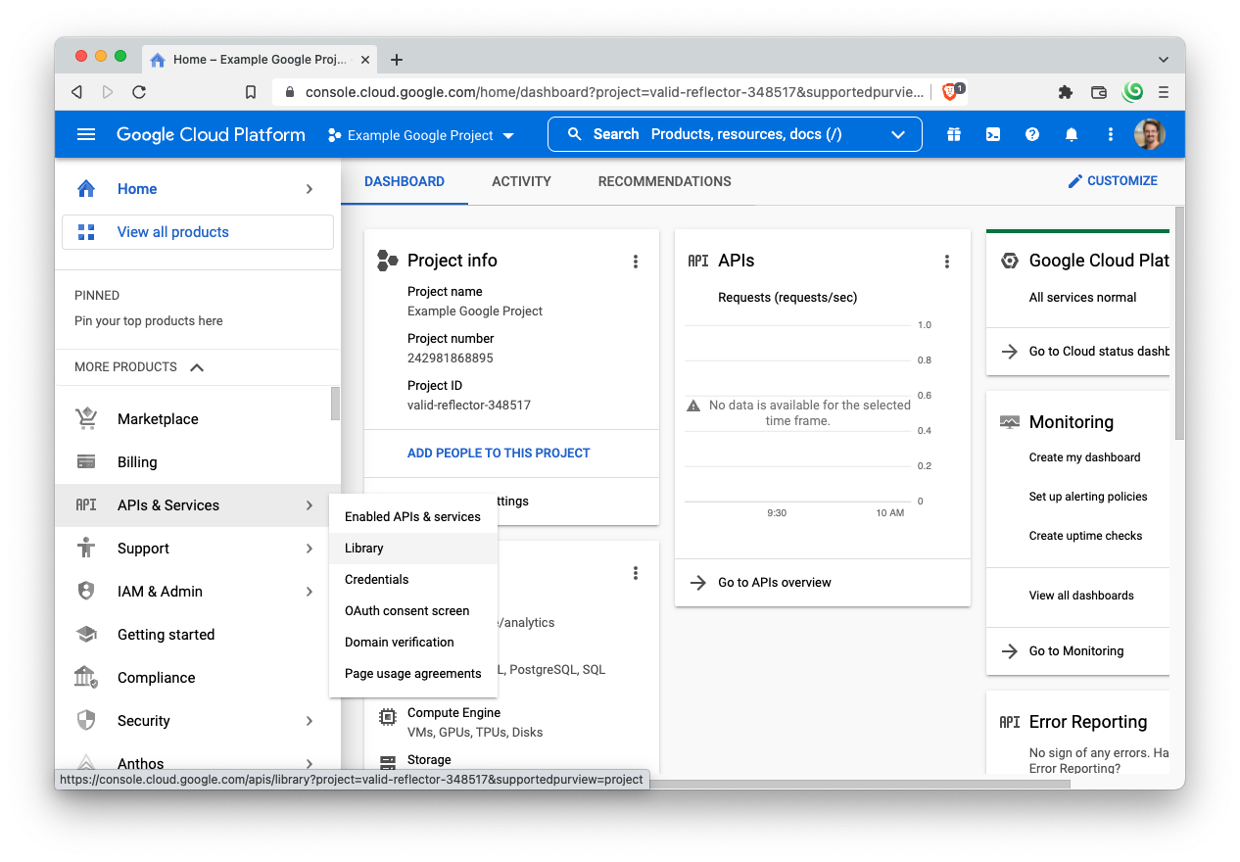Viewport: 1240px width, 862px height.
Task: Expand the search bar dropdown arrow
Action: [898, 134]
